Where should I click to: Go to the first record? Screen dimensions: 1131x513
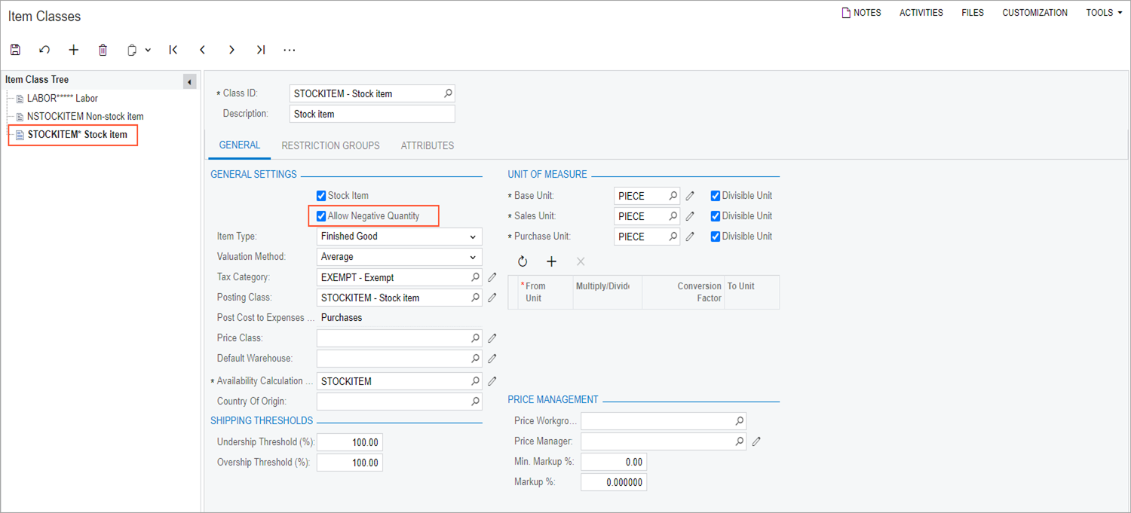pos(173,50)
